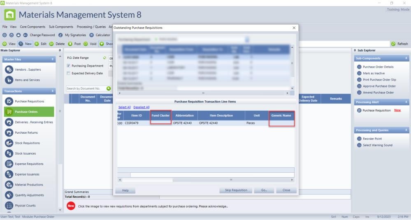Click the Refresh icon button
This screenshot has height=220, width=411.
pos(393,44)
